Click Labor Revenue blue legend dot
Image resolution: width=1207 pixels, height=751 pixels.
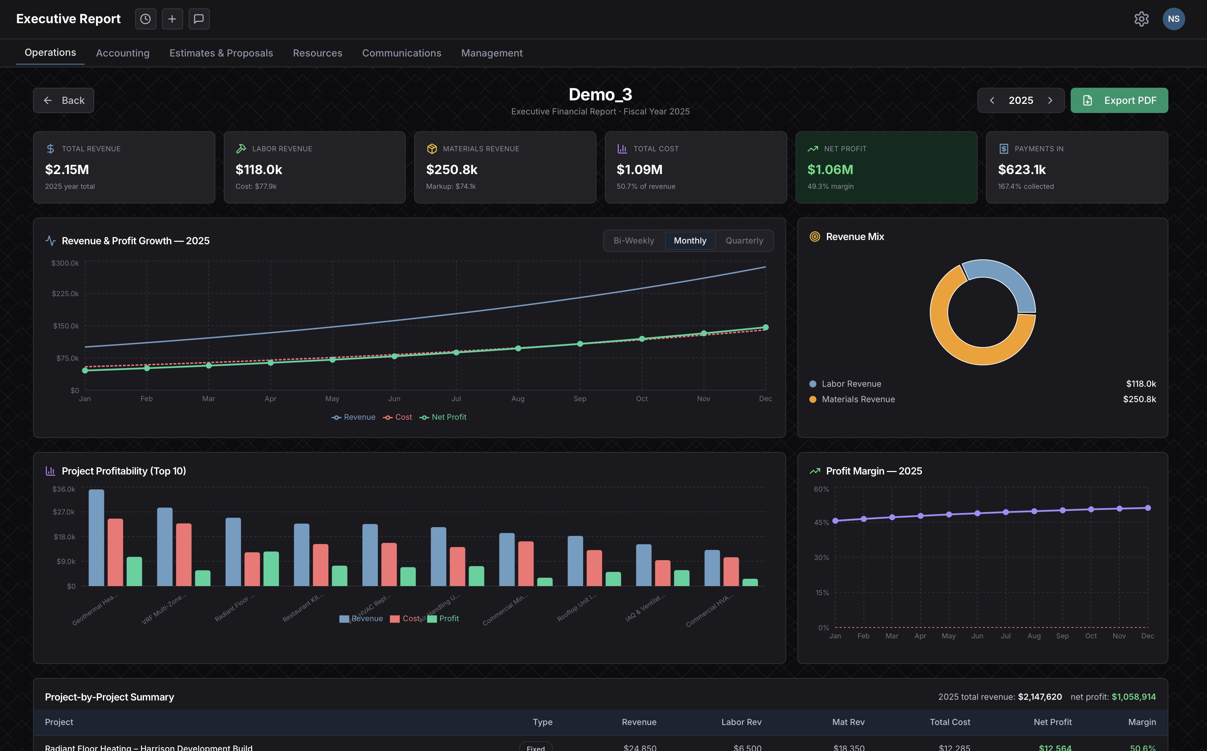[813, 384]
